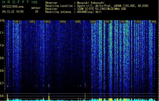Click the Receiving antenna label
159x101 pixels.
tap(58, 12)
